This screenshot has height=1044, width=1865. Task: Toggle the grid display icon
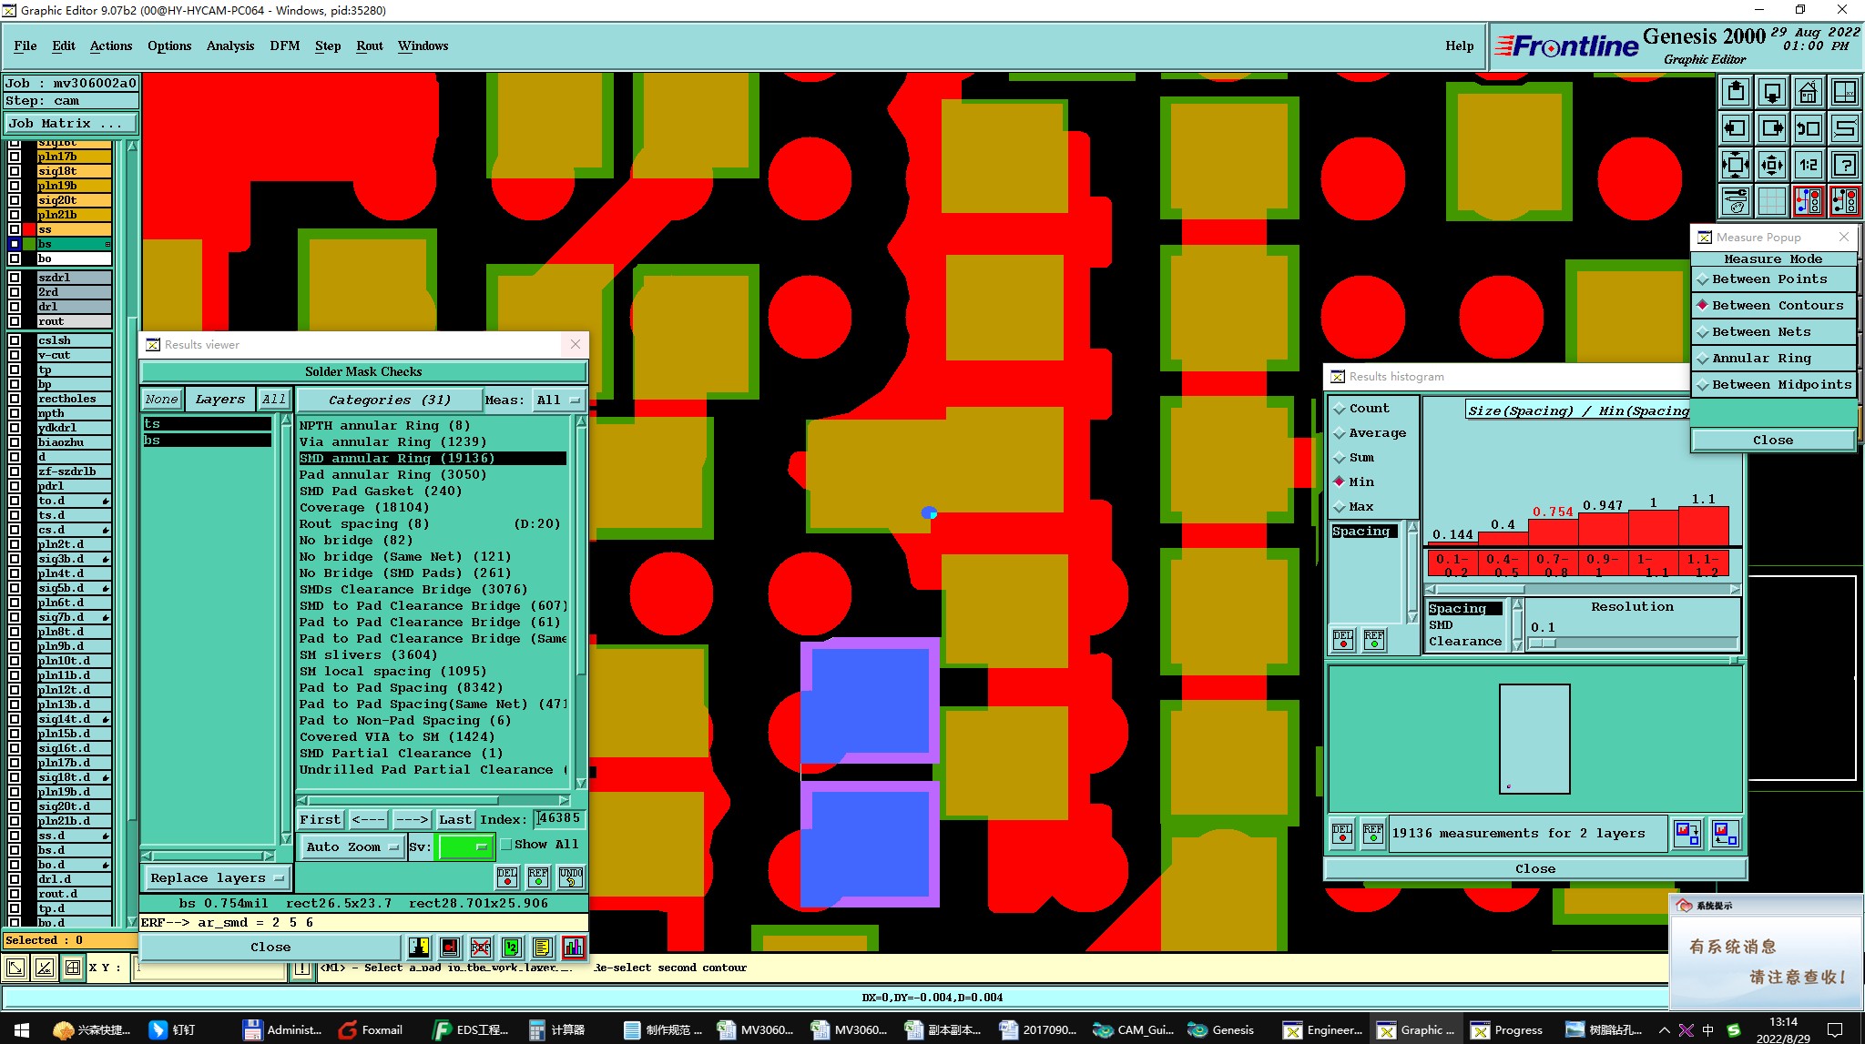pyautogui.click(x=1771, y=200)
